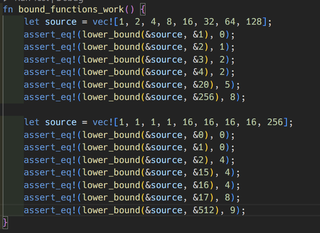The height and width of the screenshot is (233, 320).
Task: Click the value 128 in first vec
Action: coord(254,22)
